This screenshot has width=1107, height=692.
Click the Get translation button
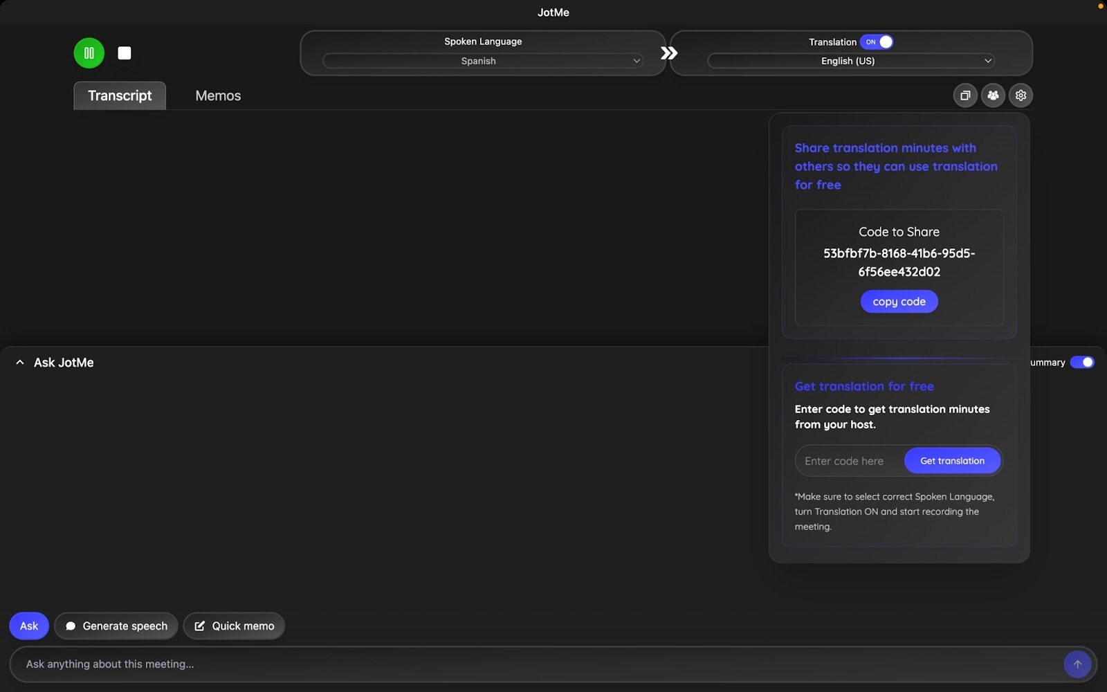pyautogui.click(x=952, y=461)
